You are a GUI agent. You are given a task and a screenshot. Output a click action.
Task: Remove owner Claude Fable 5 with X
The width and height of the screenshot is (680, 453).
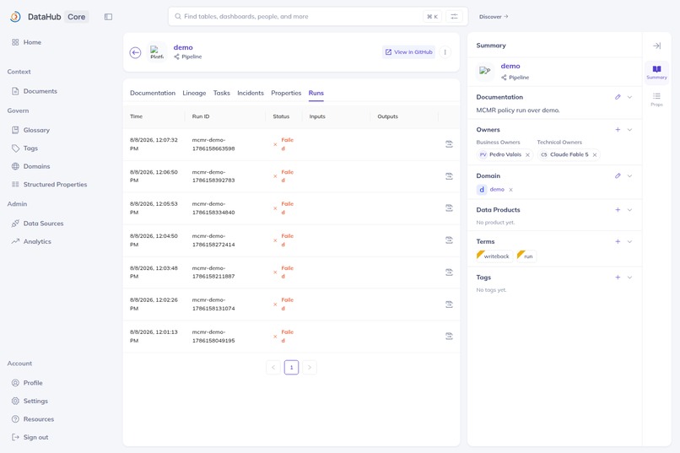tap(595, 154)
